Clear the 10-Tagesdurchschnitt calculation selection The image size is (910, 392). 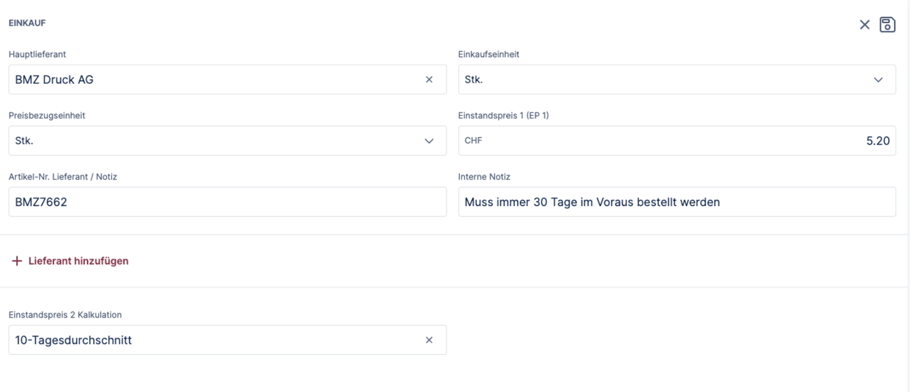pos(429,340)
